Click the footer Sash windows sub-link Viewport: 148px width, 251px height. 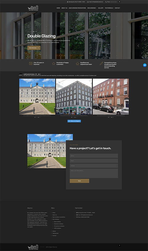(x=57, y=222)
